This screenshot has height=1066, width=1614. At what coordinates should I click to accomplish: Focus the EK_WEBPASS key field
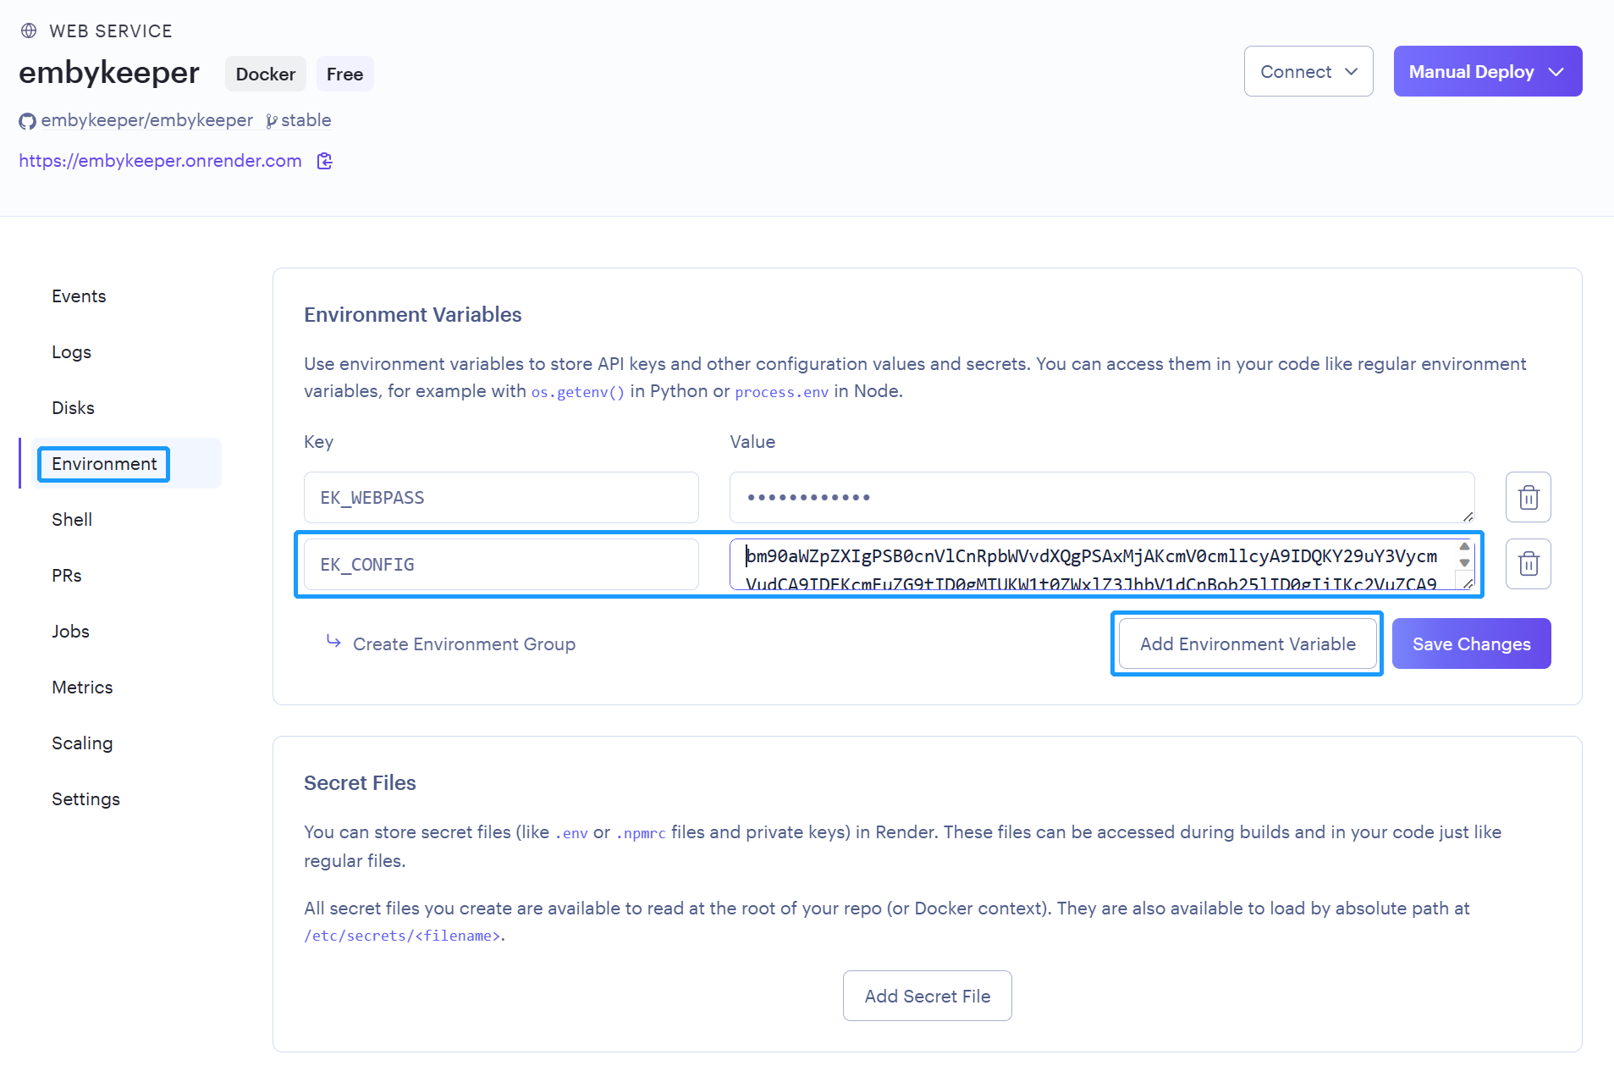[501, 497]
